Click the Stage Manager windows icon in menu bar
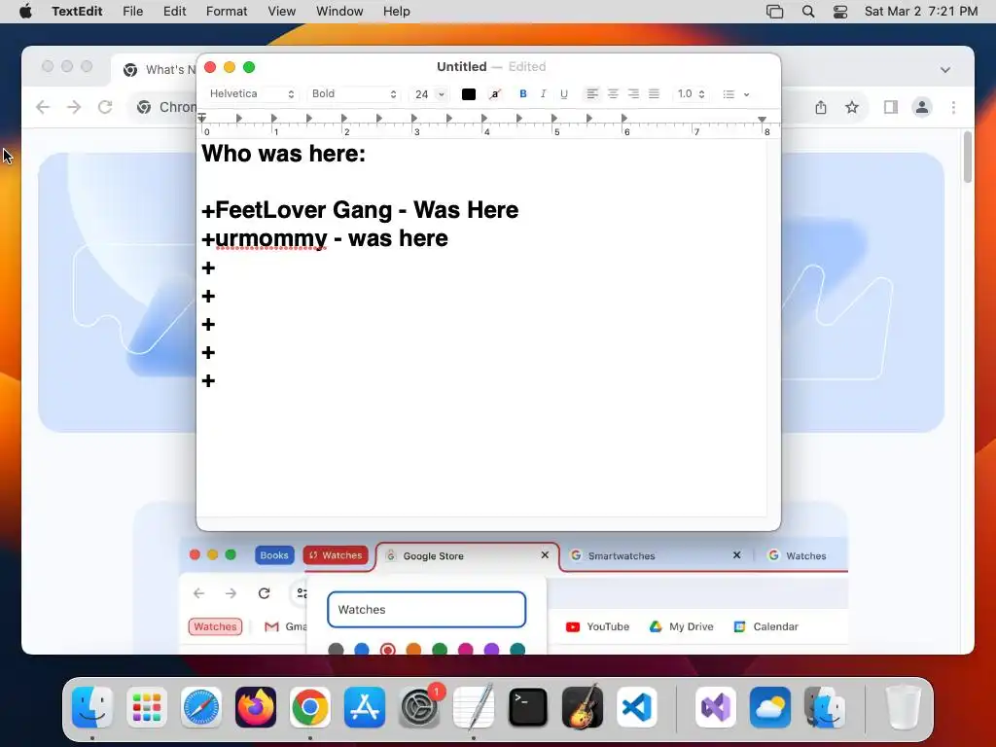 click(x=775, y=12)
